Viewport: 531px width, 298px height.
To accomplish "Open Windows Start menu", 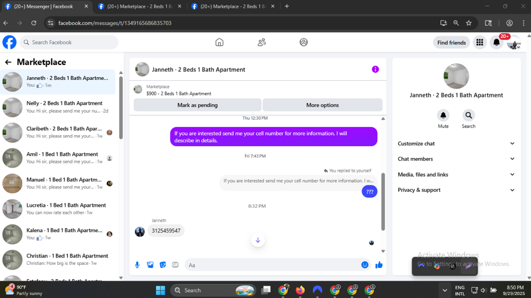I will click(x=161, y=290).
